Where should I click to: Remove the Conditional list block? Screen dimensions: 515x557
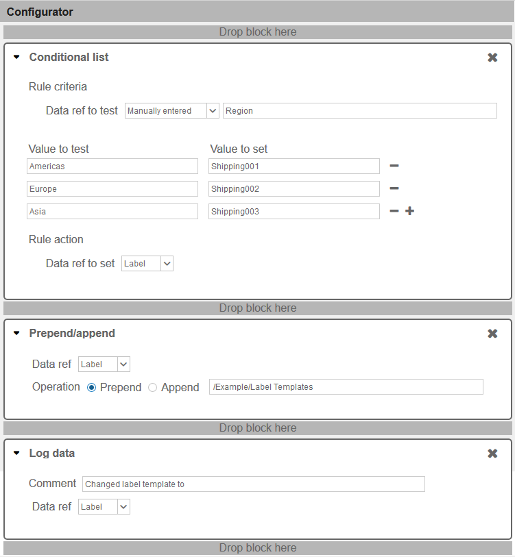click(492, 58)
